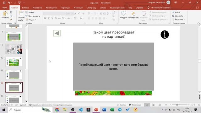
Task: Copy selection icon in clipboard group
Action: coord(11,16)
